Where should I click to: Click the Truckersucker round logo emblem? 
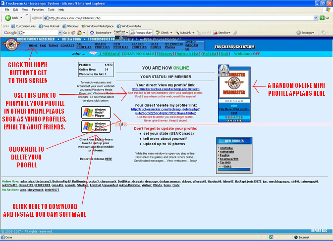pyautogui.click(x=11, y=44)
